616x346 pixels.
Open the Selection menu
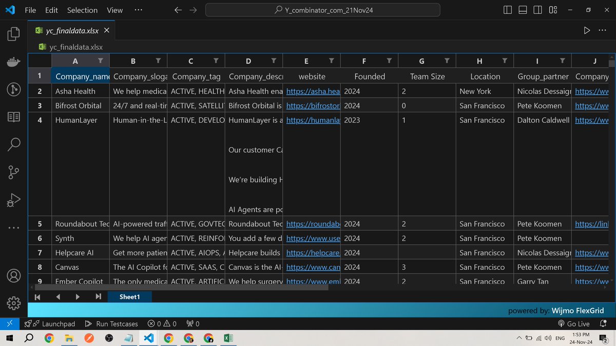click(82, 10)
